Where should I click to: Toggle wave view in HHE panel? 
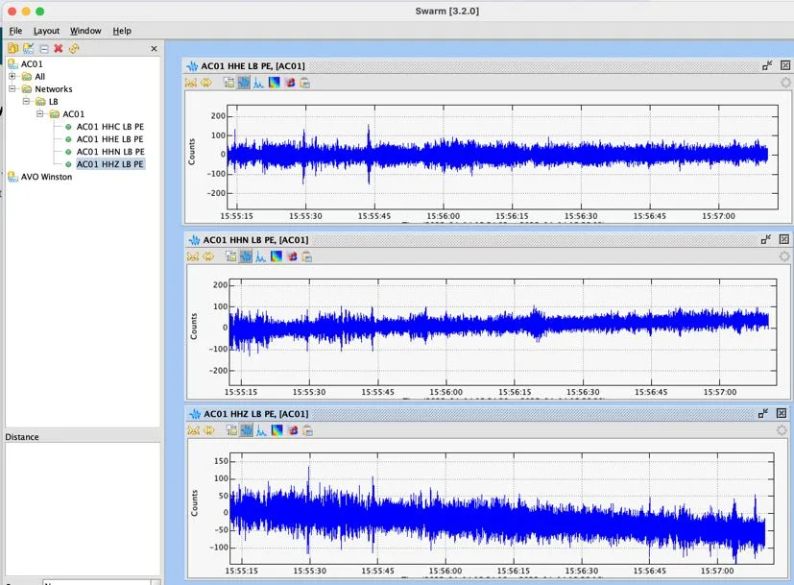click(x=244, y=83)
